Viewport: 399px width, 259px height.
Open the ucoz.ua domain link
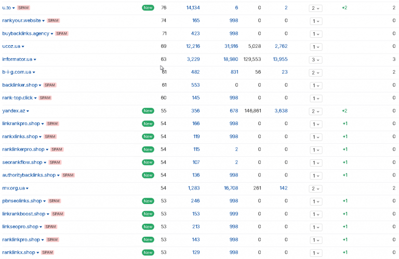tap(11, 46)
